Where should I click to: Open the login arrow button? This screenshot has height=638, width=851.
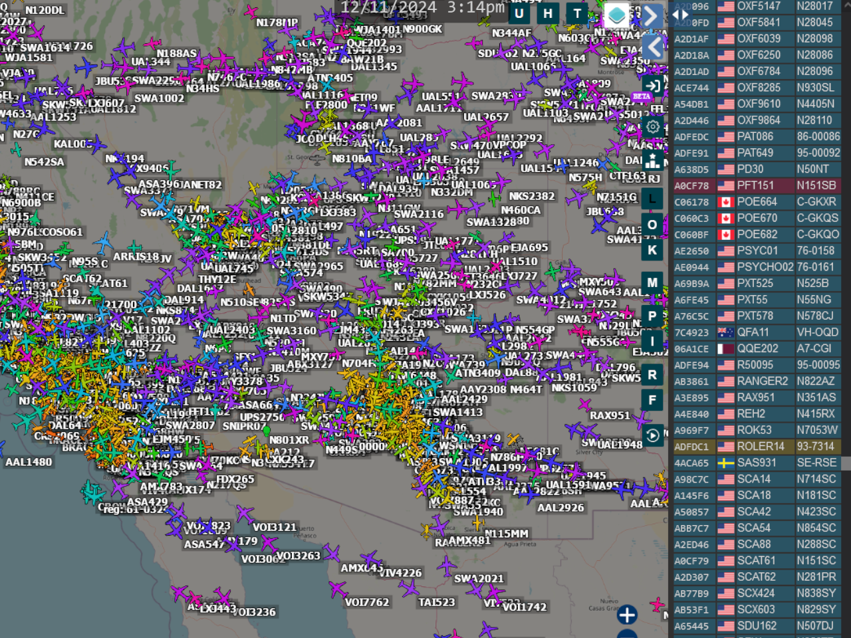pos(652,86)
